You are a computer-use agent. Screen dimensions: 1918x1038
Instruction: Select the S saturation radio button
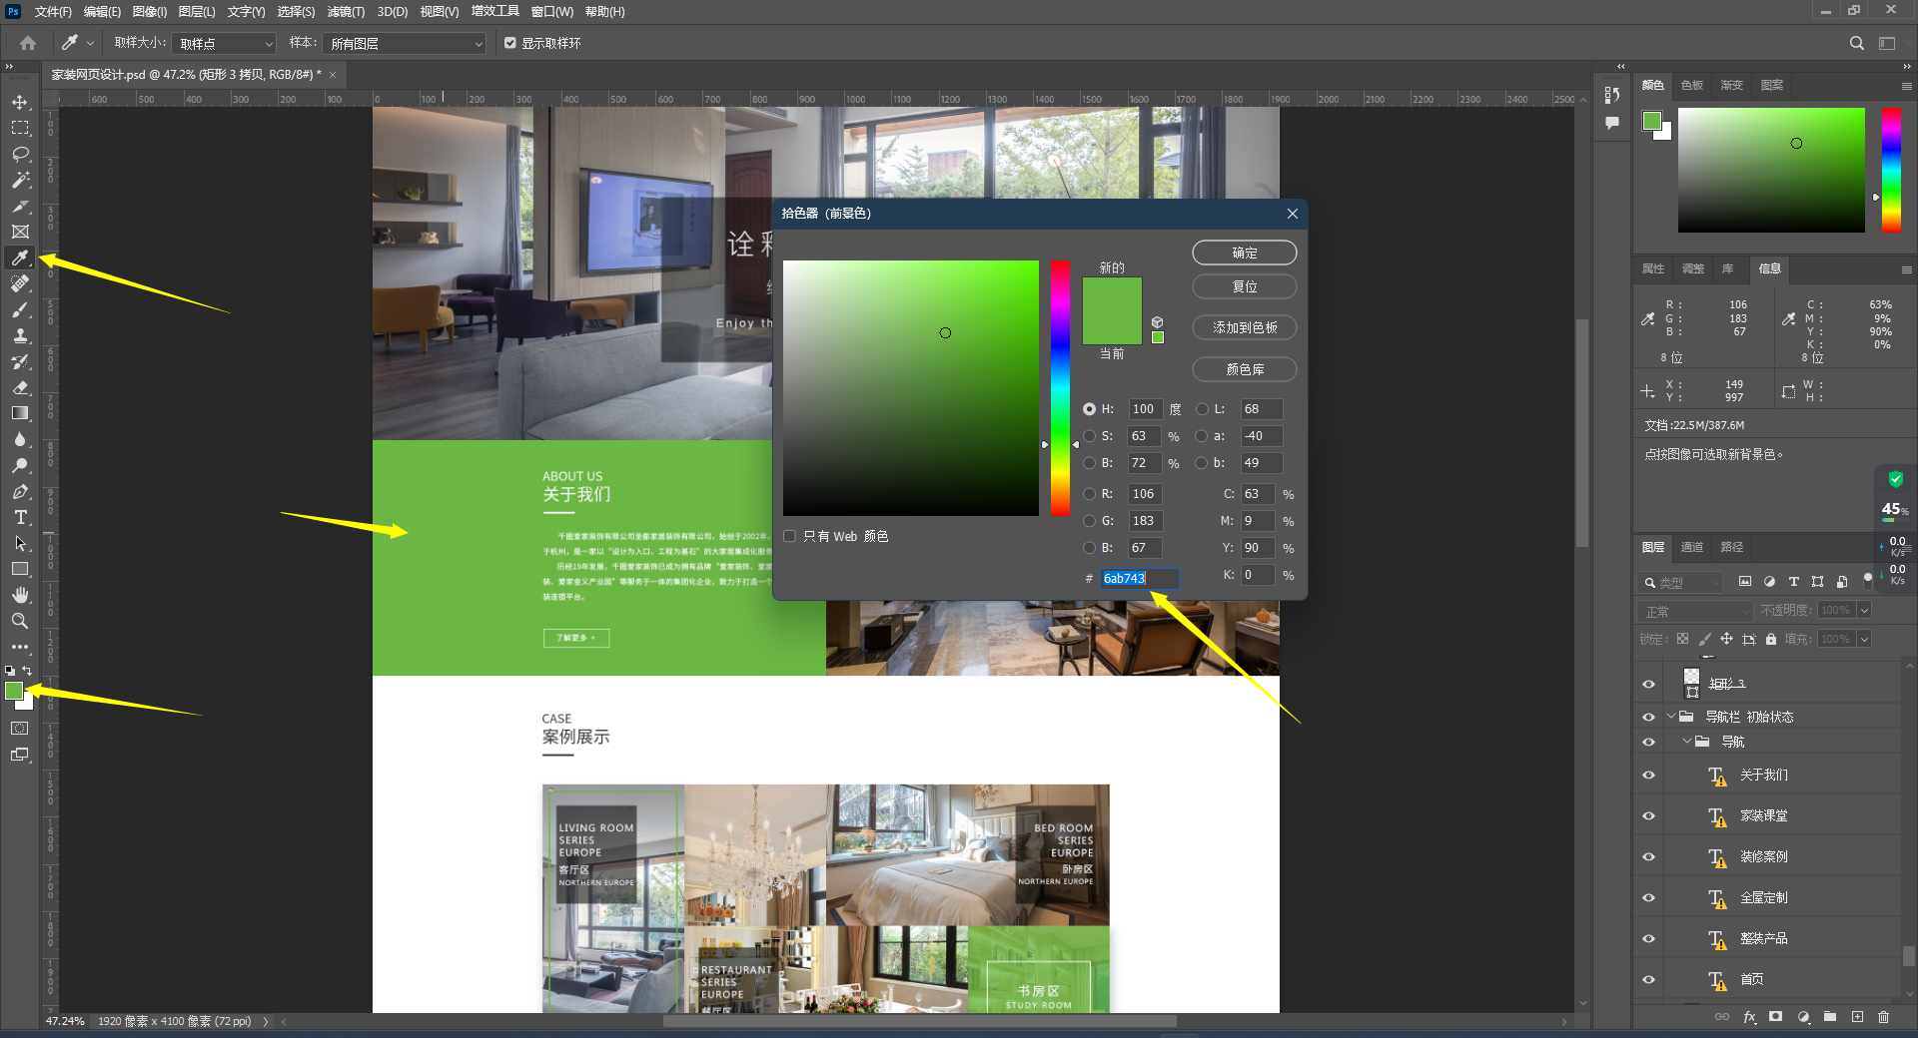point(1089,436)
